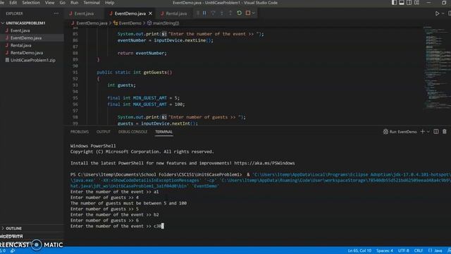The height and width of the screenshot is (254, 451).
Task: Open the run options dropdown arrow
Action: tap(443, 13)
